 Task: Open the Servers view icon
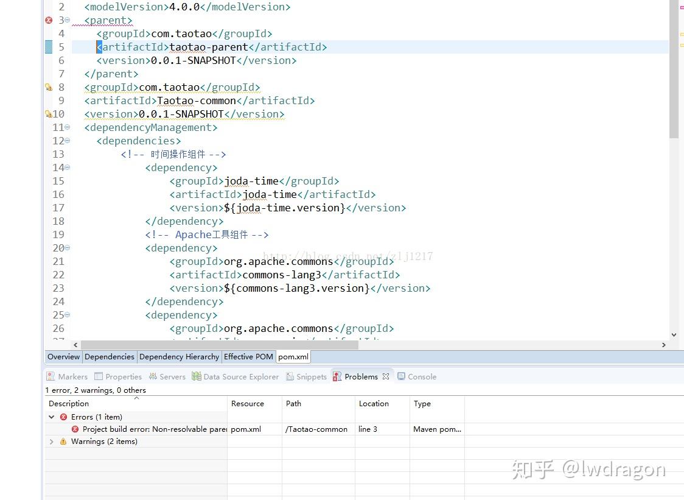(150, 376)
